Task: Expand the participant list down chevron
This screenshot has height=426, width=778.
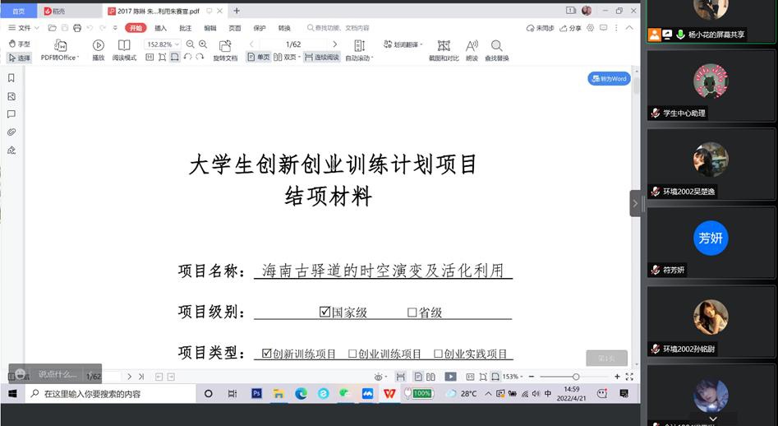Action: (x=713, y=419)
